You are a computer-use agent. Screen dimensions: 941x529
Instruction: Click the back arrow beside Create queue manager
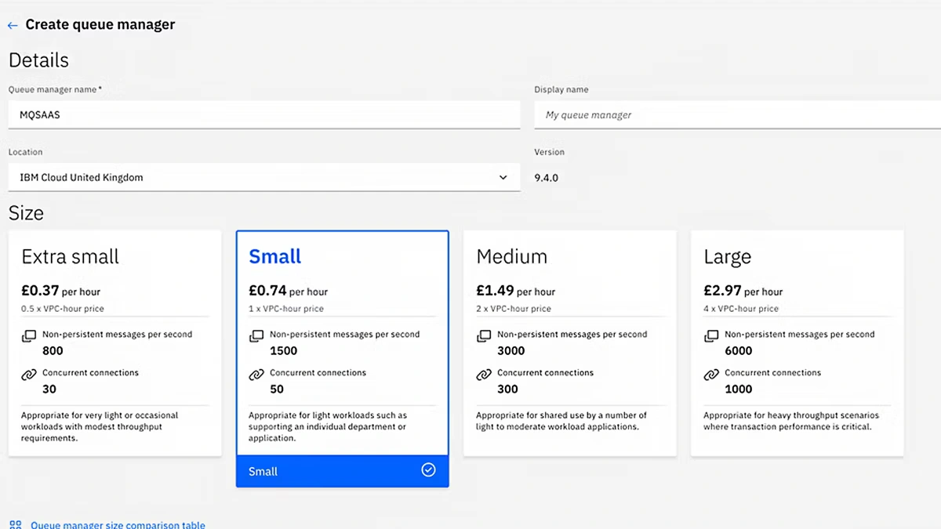13,26
